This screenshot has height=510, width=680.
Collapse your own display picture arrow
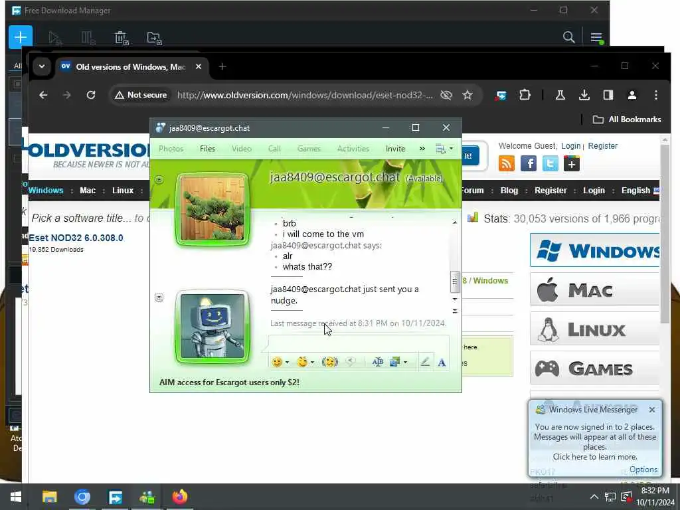pos(159,297)
